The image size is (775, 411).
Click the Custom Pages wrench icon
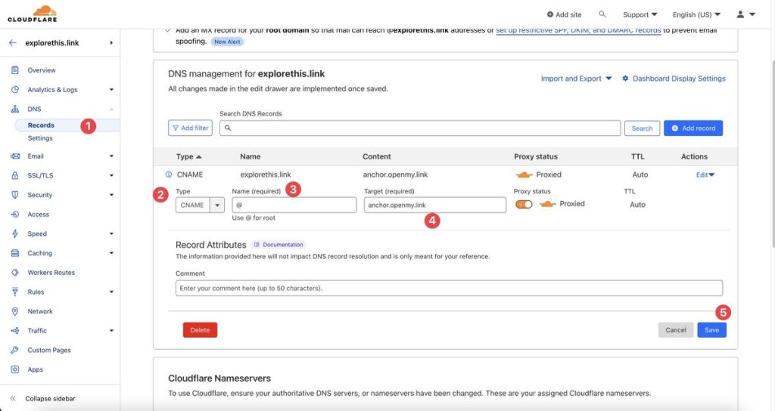point(15,350)
